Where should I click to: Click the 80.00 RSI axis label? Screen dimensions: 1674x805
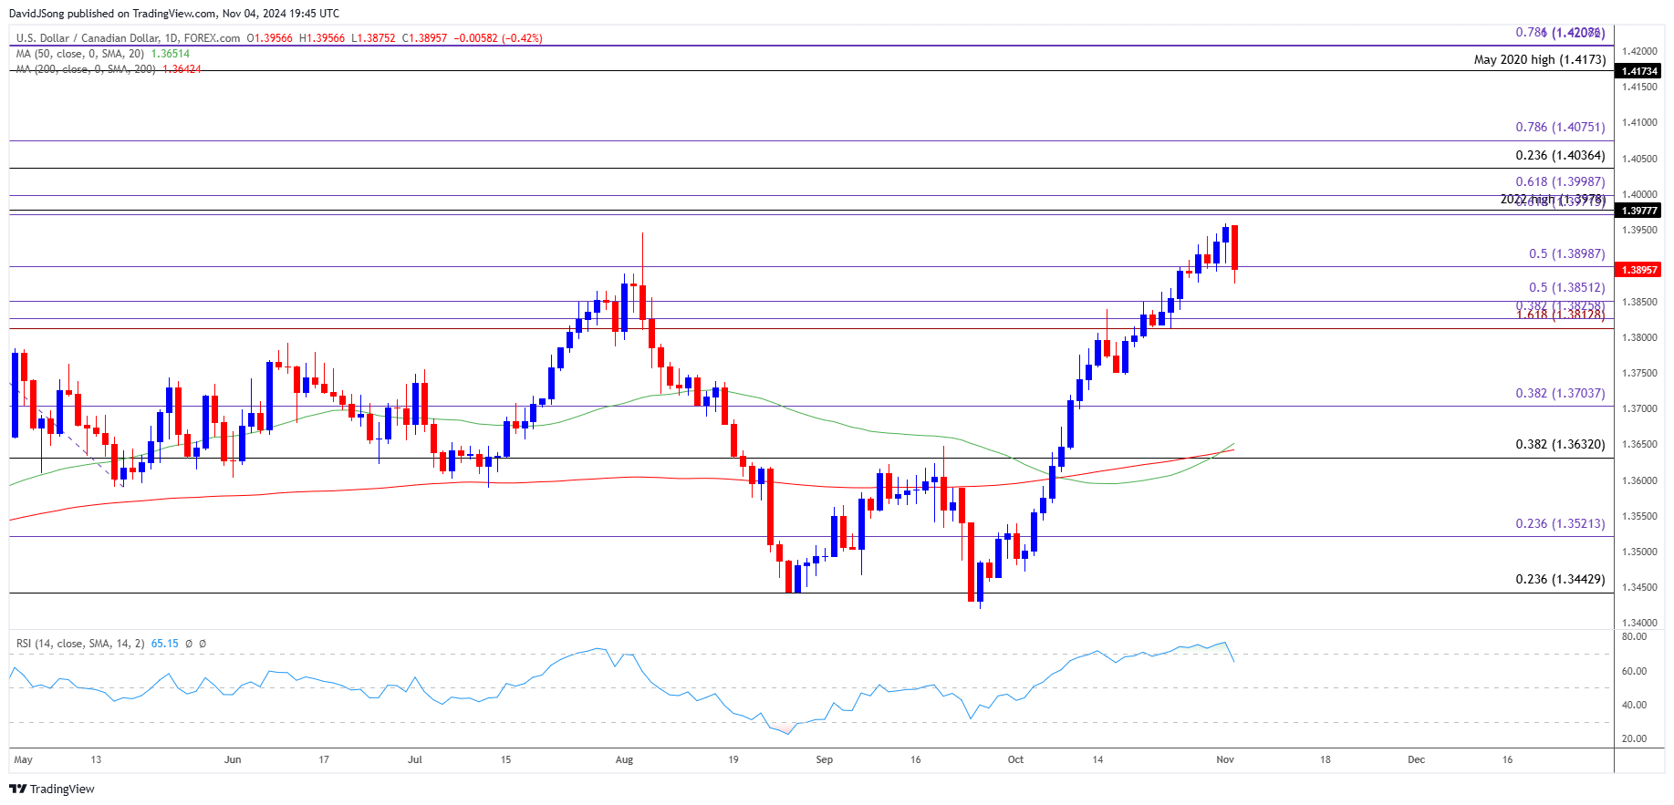tap(1635, 636)
